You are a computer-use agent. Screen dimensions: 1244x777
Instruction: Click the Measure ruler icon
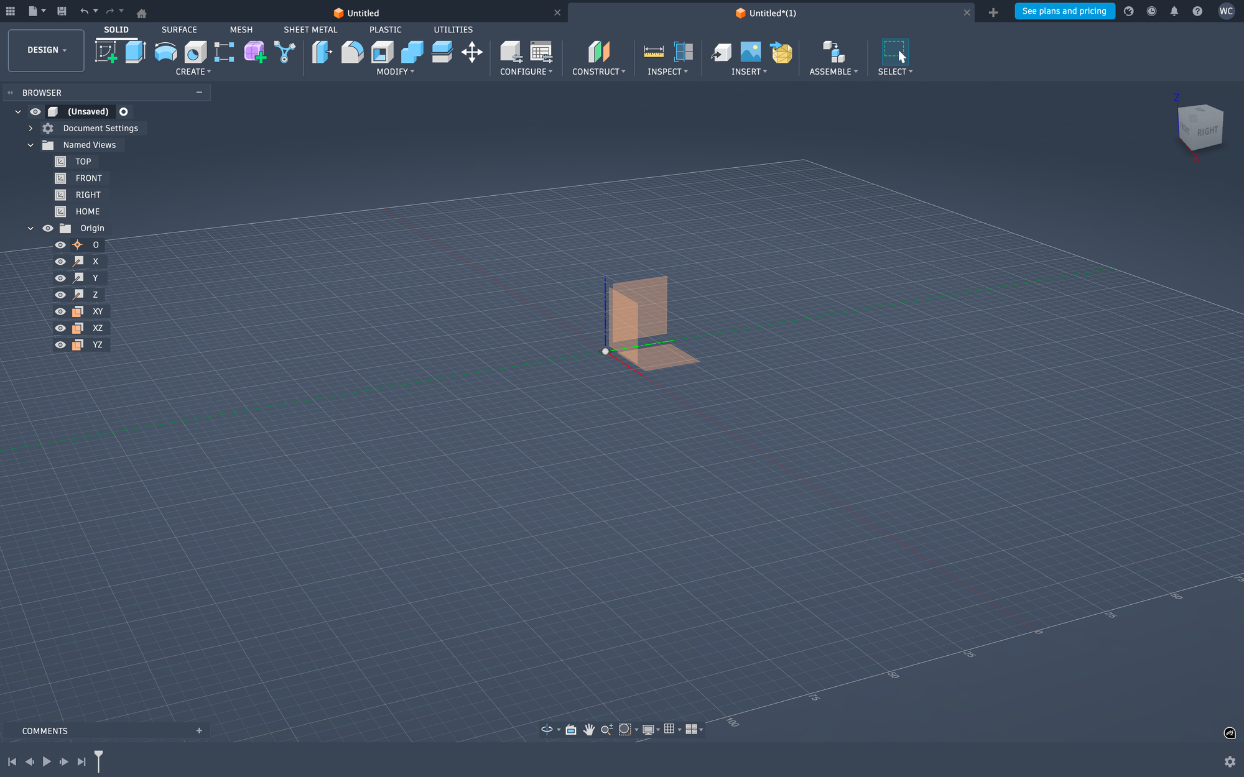point(653,52)
